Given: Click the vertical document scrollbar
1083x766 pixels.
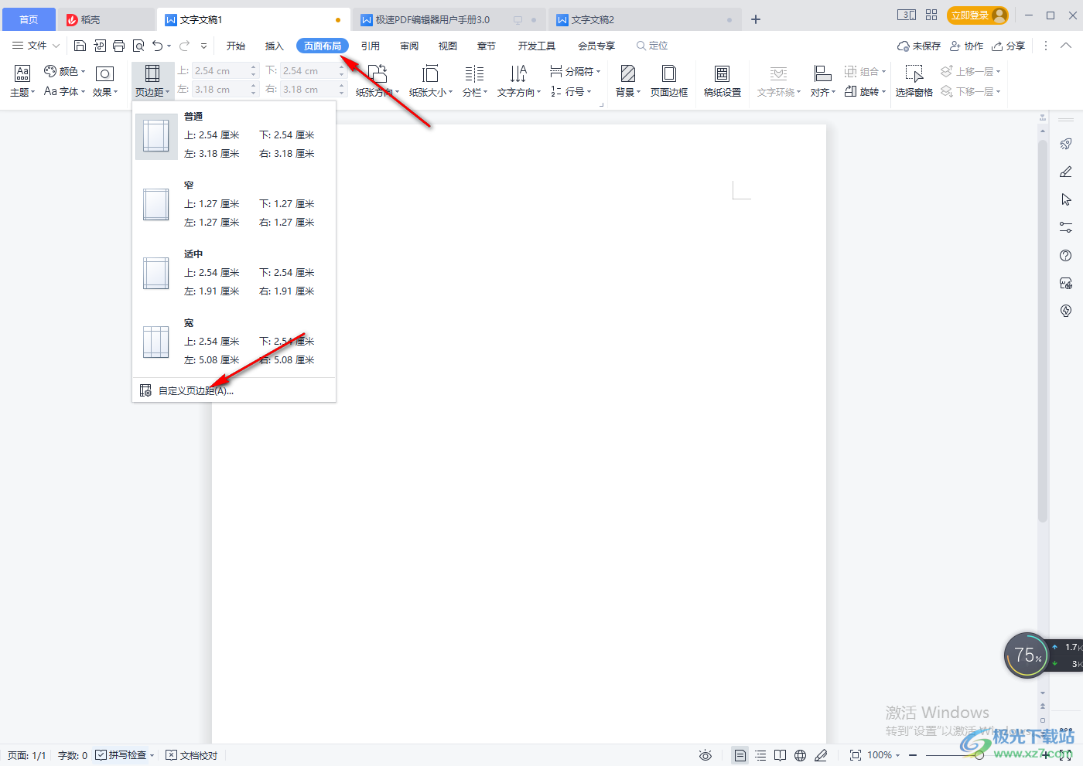Looking at the screenshot, I should pos(1043,332).
